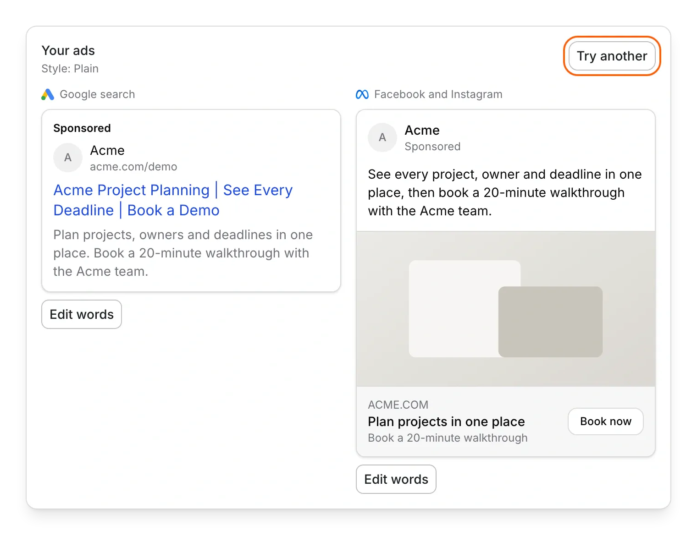The image size is (697, 536).
Task: Click the Plan projects in one place headline
Action: [x=446, y=421]
